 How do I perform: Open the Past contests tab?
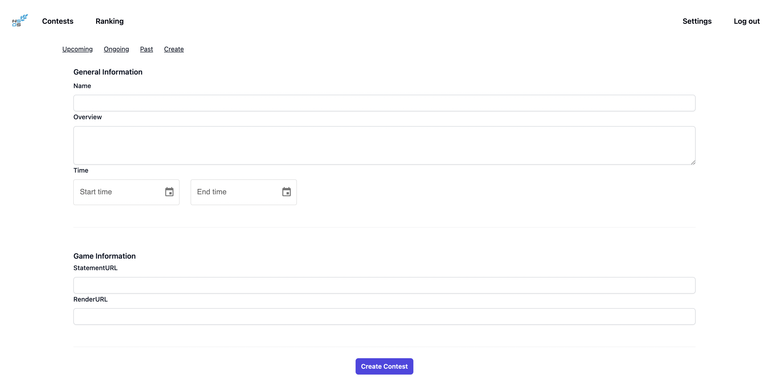pos(146,49)
